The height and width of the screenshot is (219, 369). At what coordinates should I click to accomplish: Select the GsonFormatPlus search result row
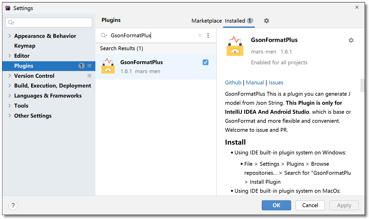156,66
